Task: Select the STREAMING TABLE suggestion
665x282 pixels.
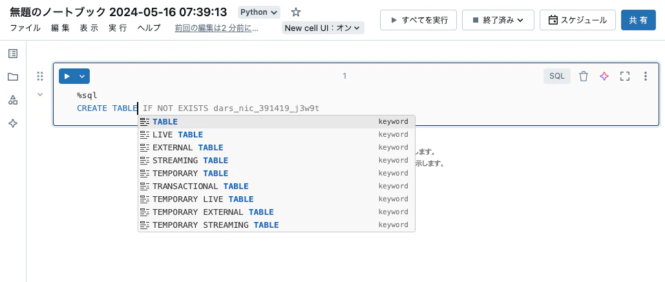Action: 277,161
